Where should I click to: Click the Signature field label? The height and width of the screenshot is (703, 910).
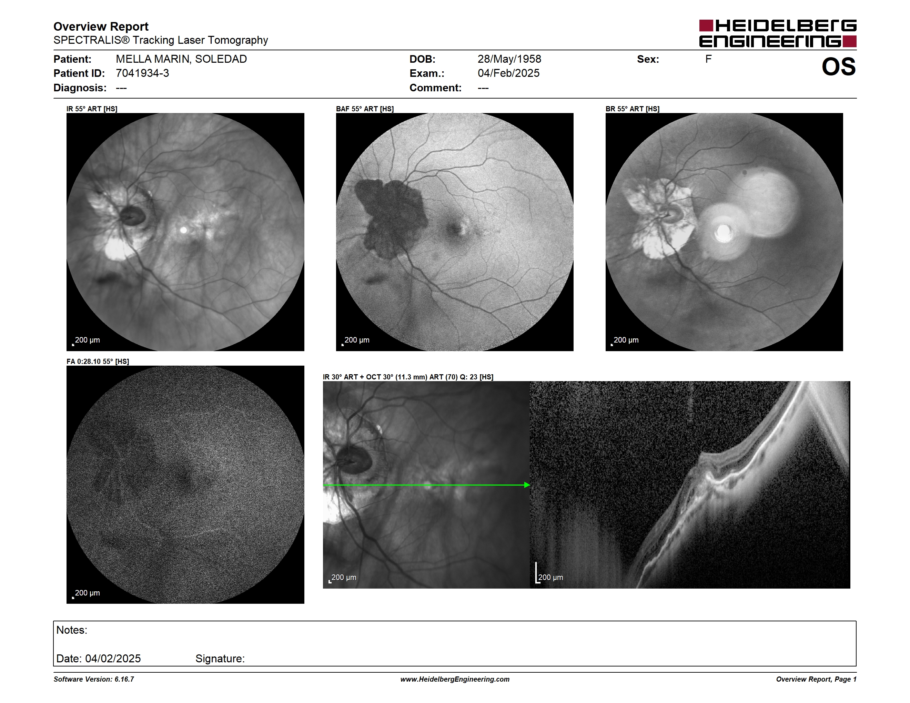click(x=220, y=659)
